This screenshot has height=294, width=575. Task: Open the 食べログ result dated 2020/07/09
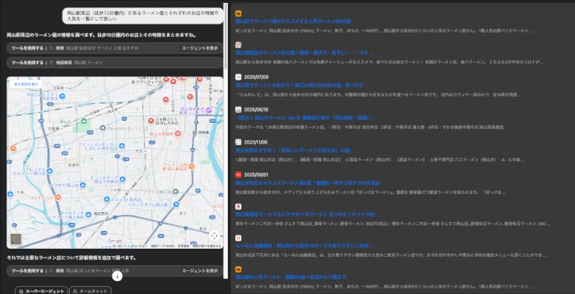point(299,85)
